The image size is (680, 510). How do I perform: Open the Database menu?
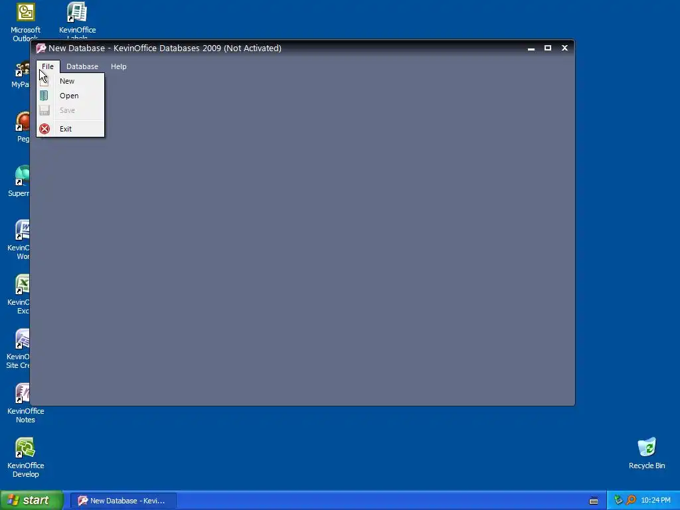(x=82, y=66)
